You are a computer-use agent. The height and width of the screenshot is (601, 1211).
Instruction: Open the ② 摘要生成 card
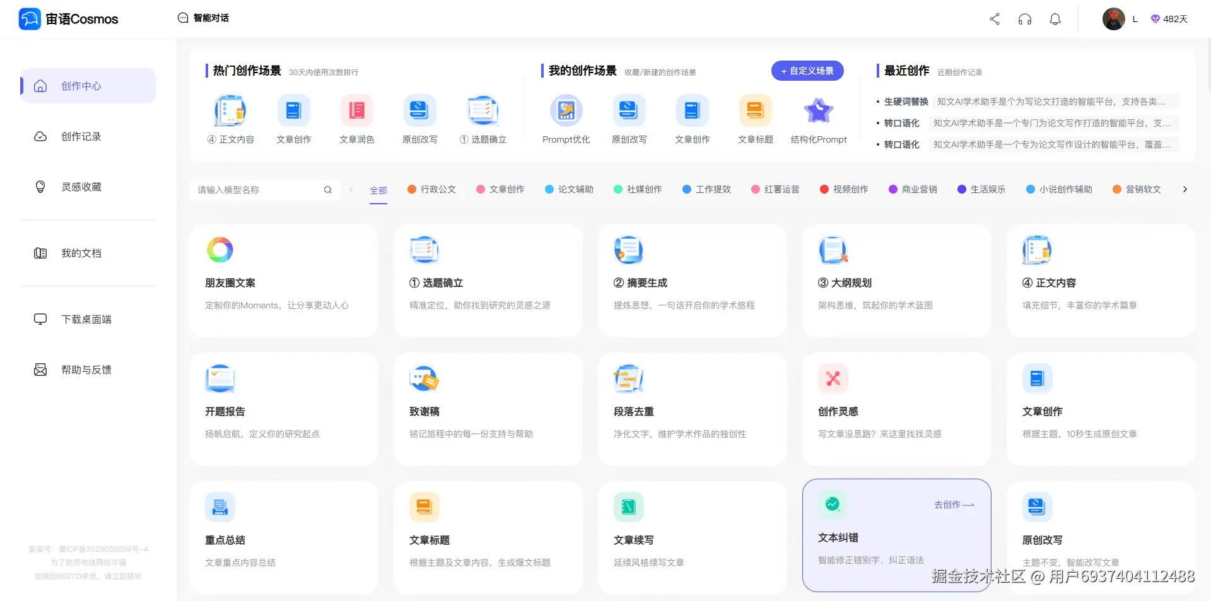coord(693,281)
